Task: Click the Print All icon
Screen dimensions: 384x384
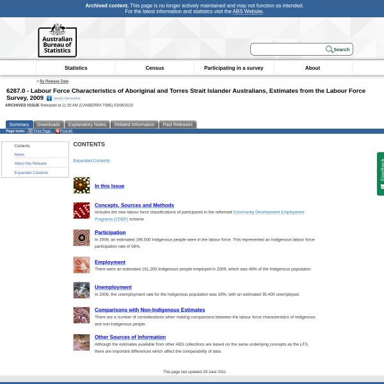Action: 57,131
